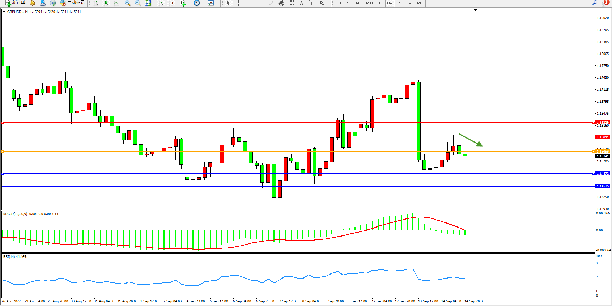Switch chart to bar chart display

(95, 3)
